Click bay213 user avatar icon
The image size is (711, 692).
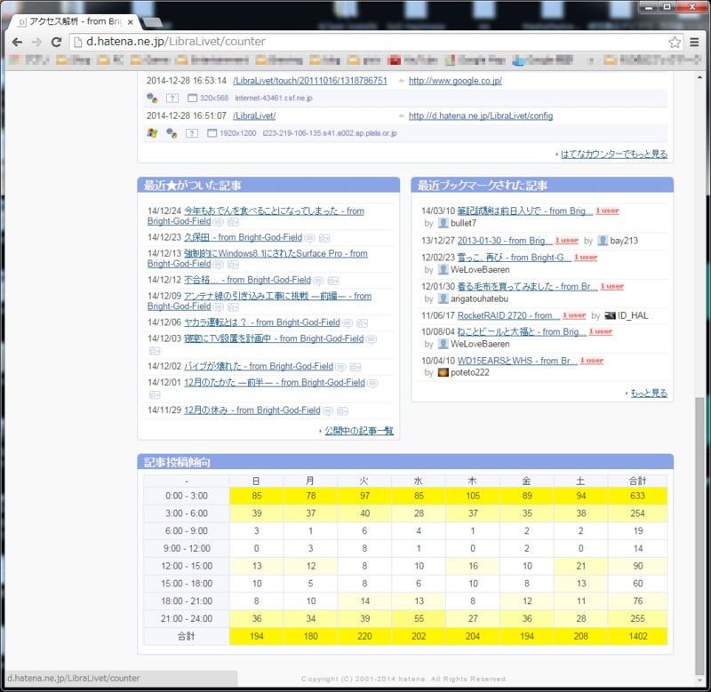[603, 240]
